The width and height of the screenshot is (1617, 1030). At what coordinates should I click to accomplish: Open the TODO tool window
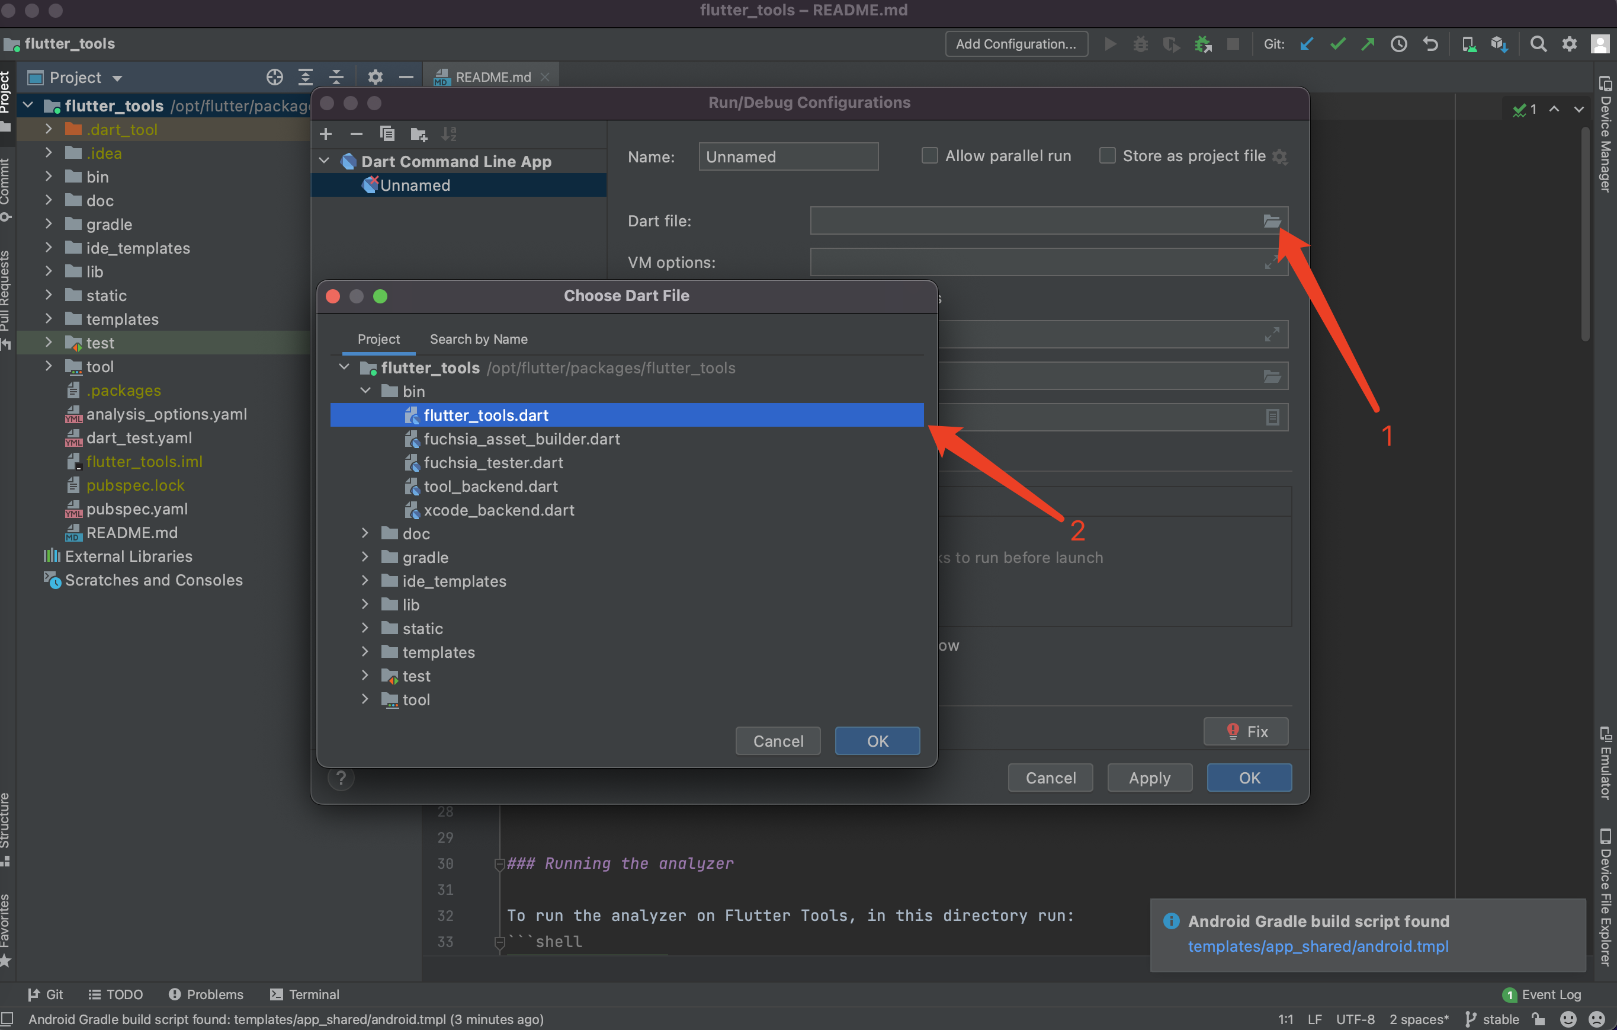point(115,994)
